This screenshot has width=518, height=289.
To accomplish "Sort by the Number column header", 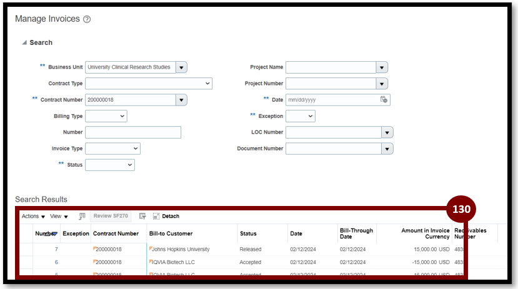I will (x=46, y=233).
